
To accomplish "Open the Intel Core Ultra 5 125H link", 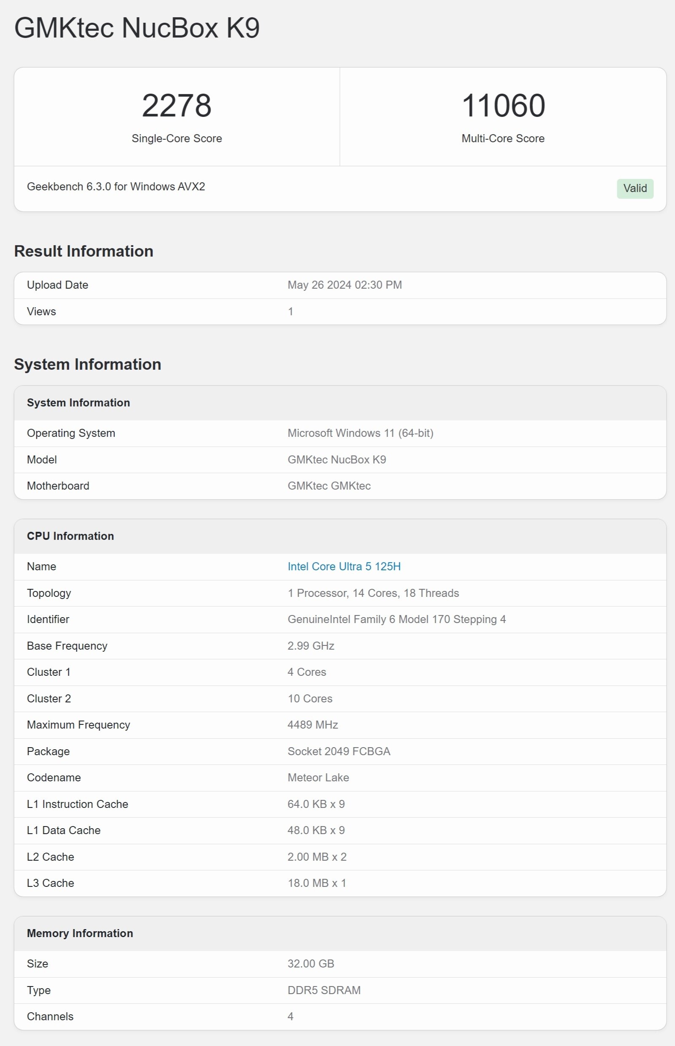I will coord(344,566).
